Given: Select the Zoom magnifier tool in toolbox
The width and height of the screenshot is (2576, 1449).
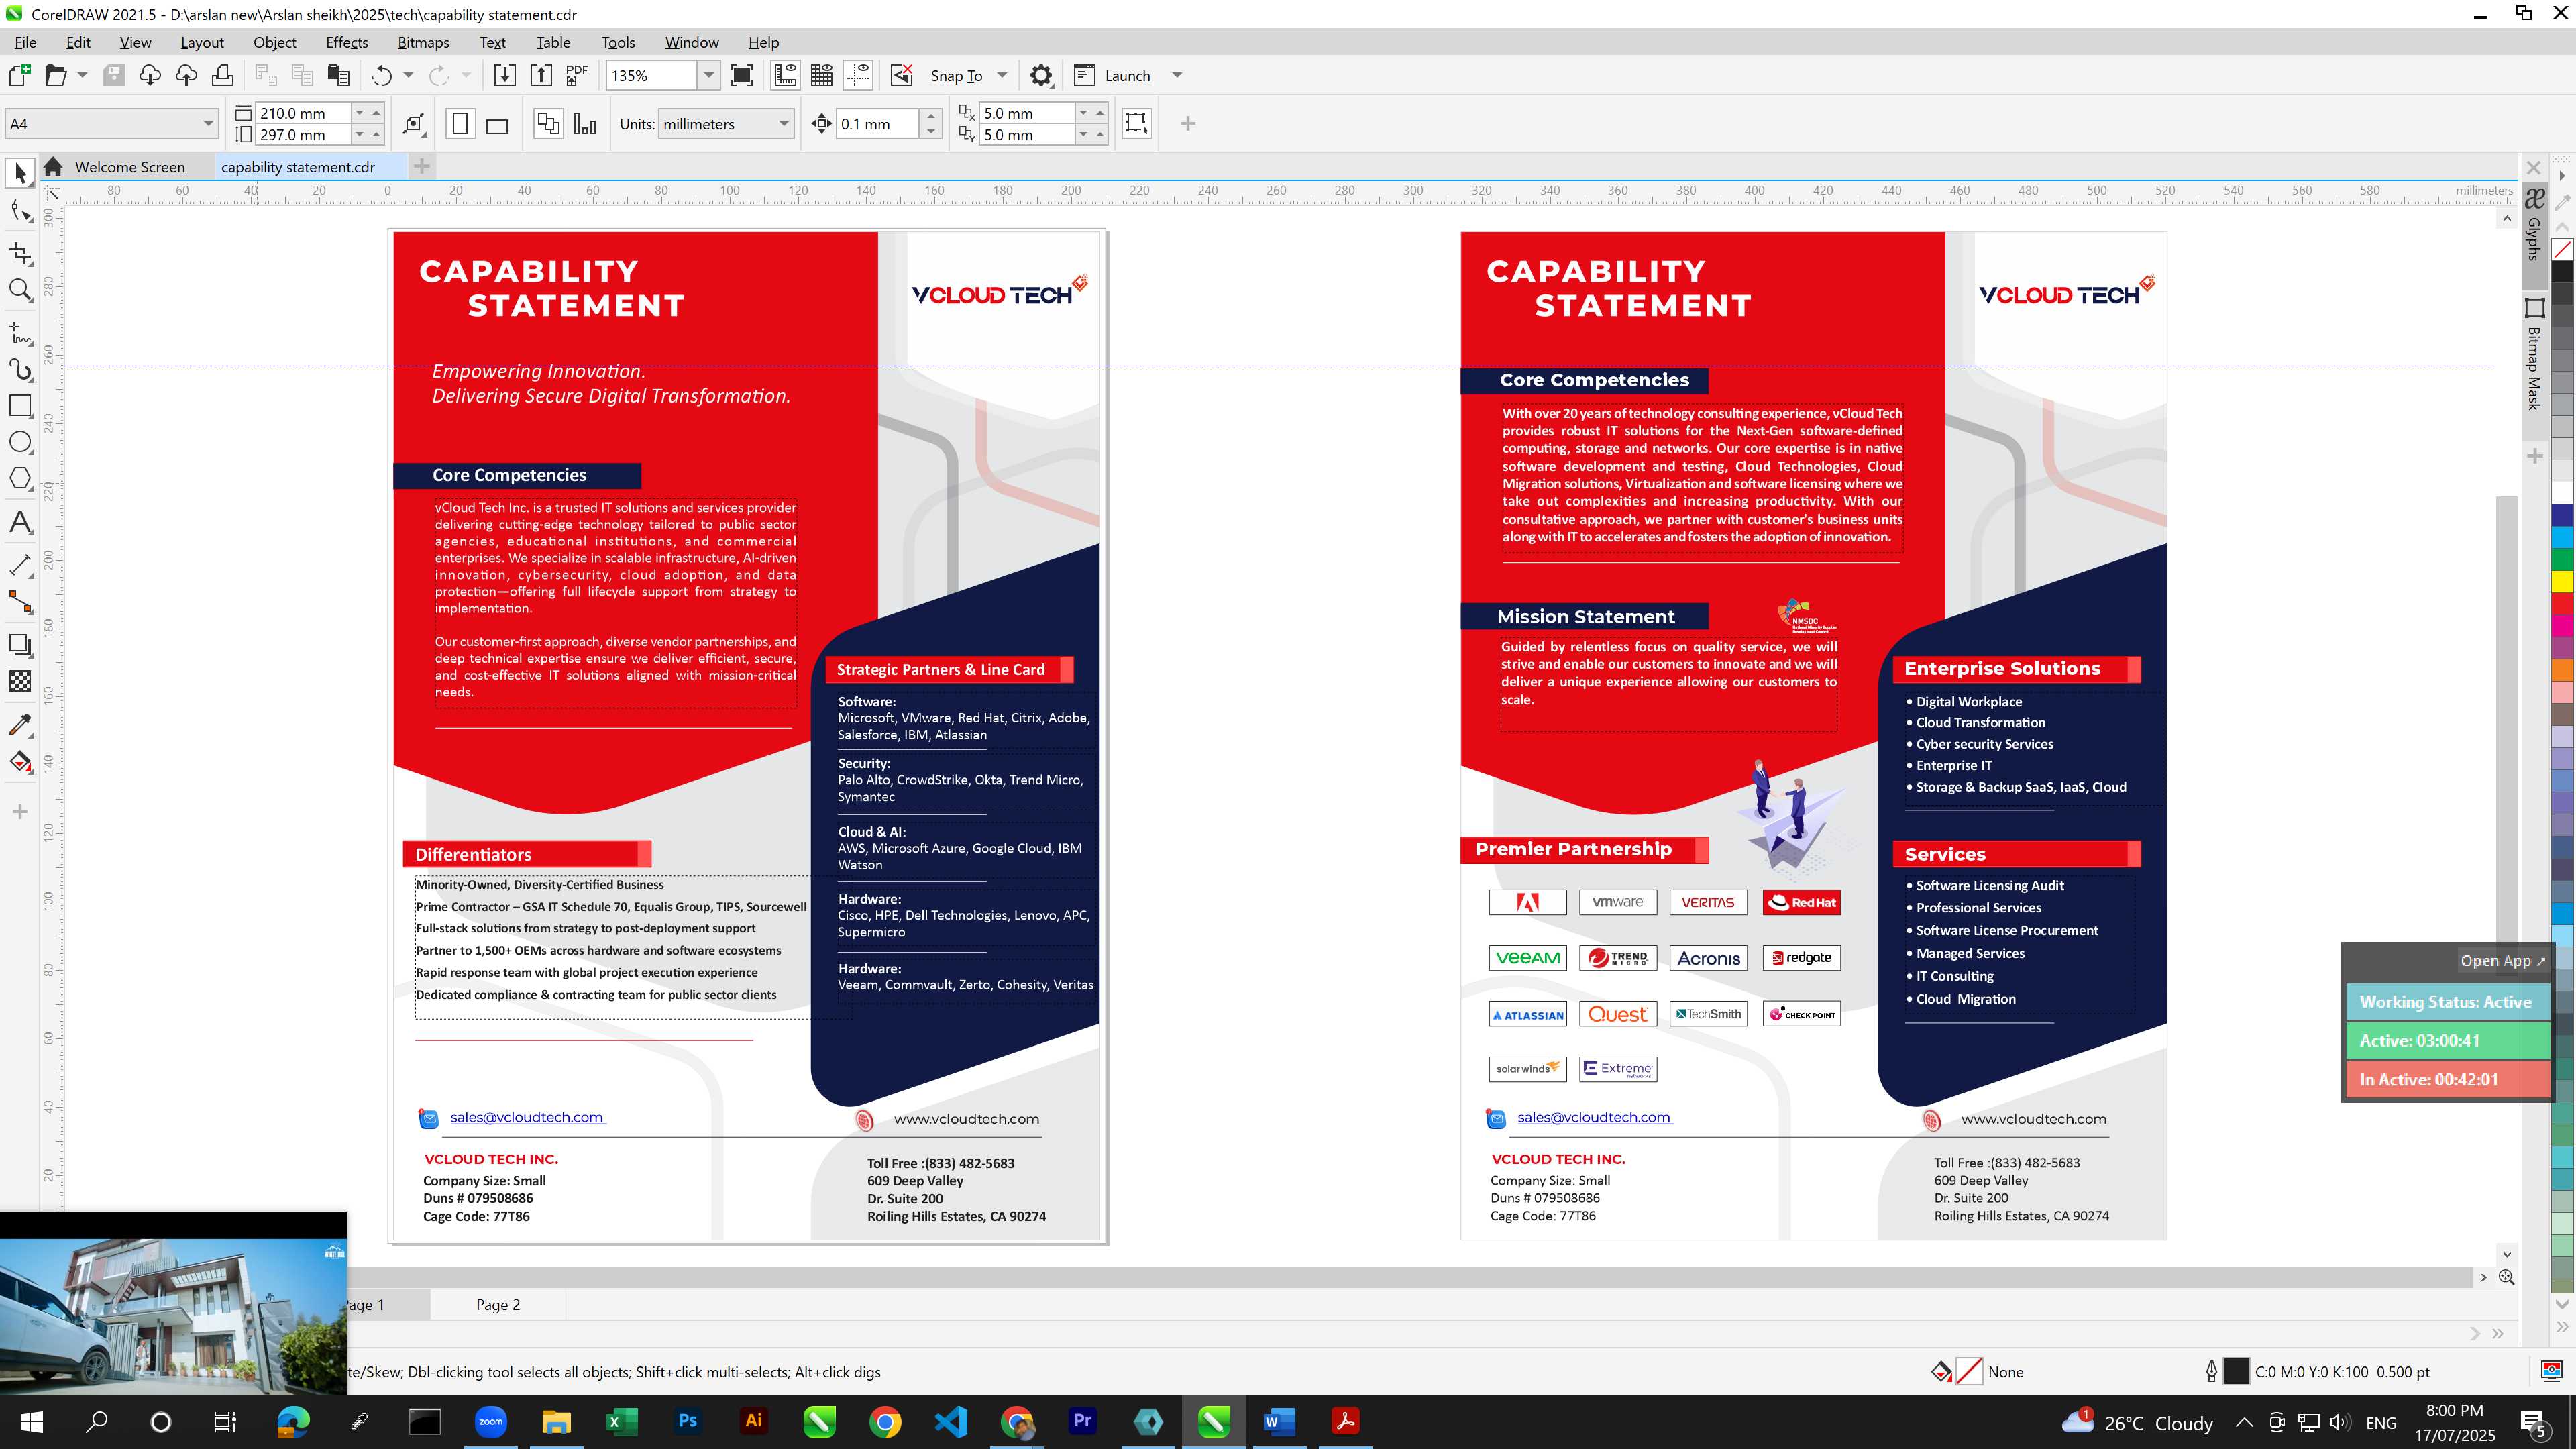Looking at the screenshot, I should point(20,290).
